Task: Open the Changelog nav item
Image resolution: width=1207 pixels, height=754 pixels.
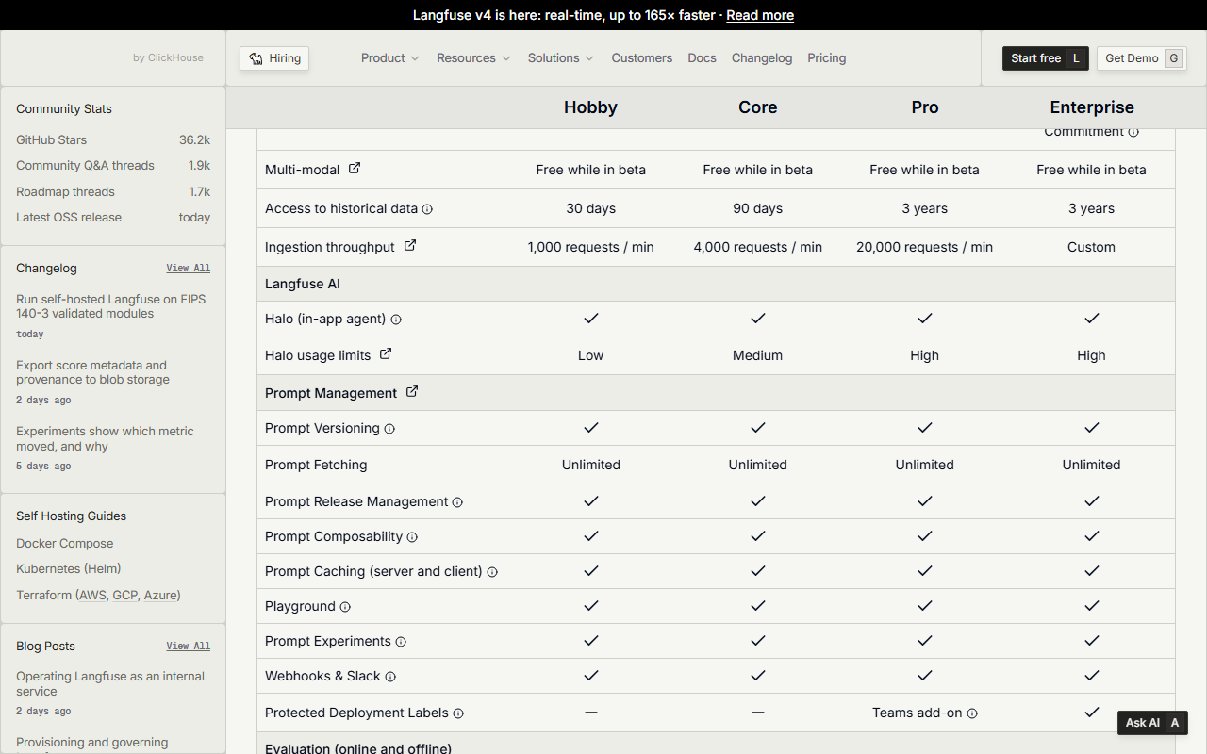Action: point(762,58)
